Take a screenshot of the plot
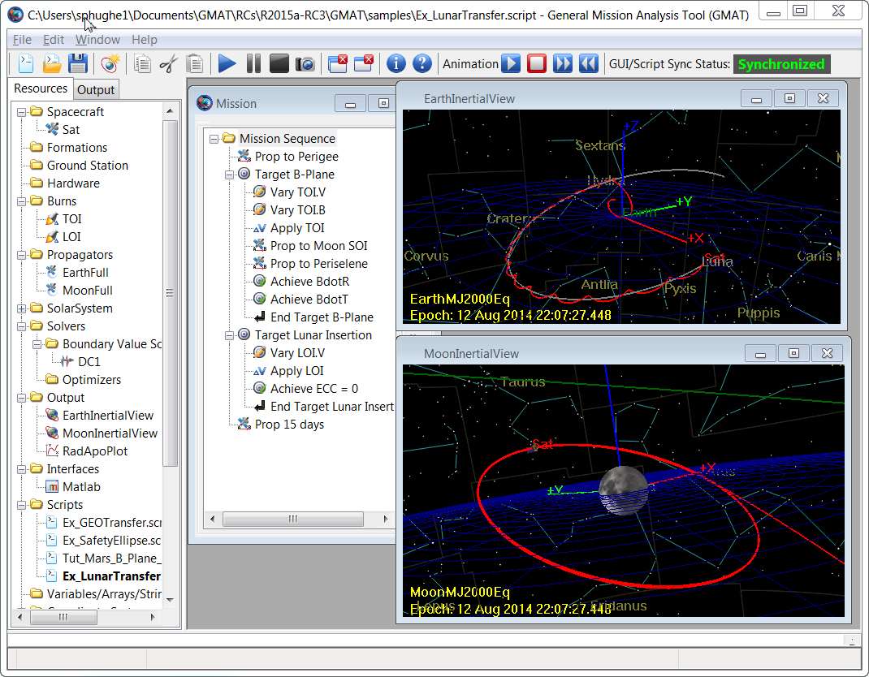 point(305,63)
